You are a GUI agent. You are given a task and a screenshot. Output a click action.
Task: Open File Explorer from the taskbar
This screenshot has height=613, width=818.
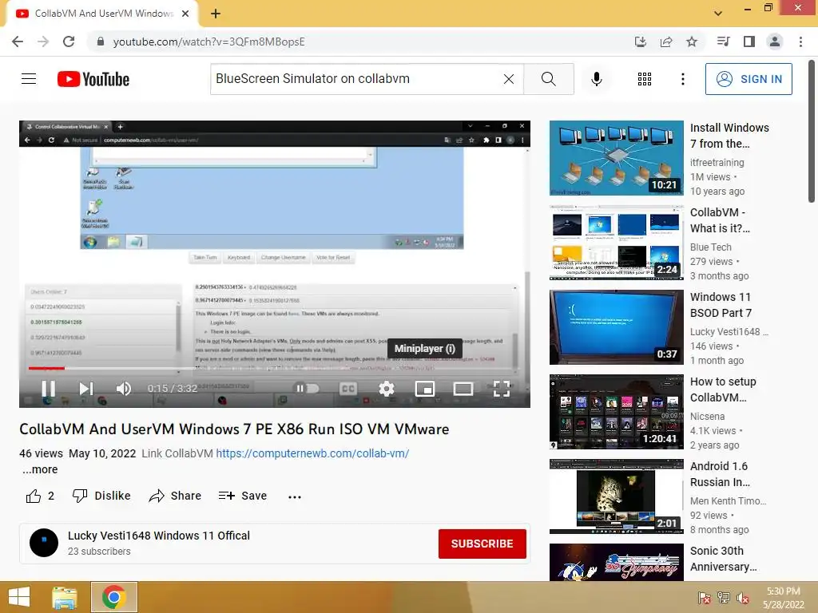click(x=64, y=597)
